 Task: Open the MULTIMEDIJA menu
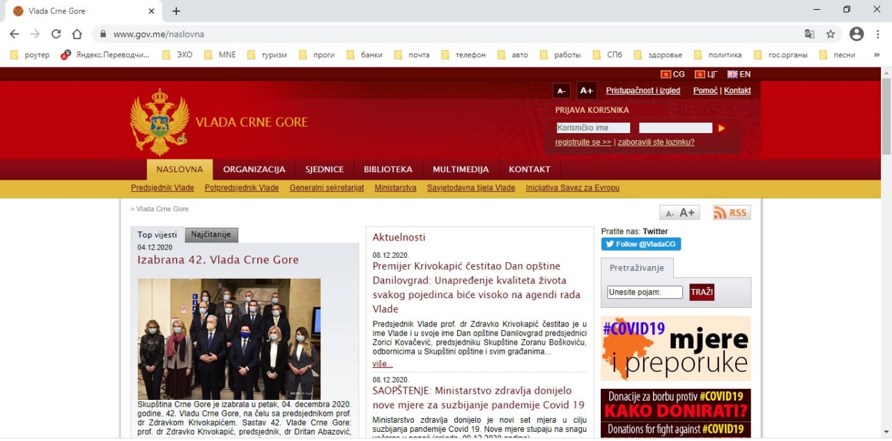(x=461, y=169)
